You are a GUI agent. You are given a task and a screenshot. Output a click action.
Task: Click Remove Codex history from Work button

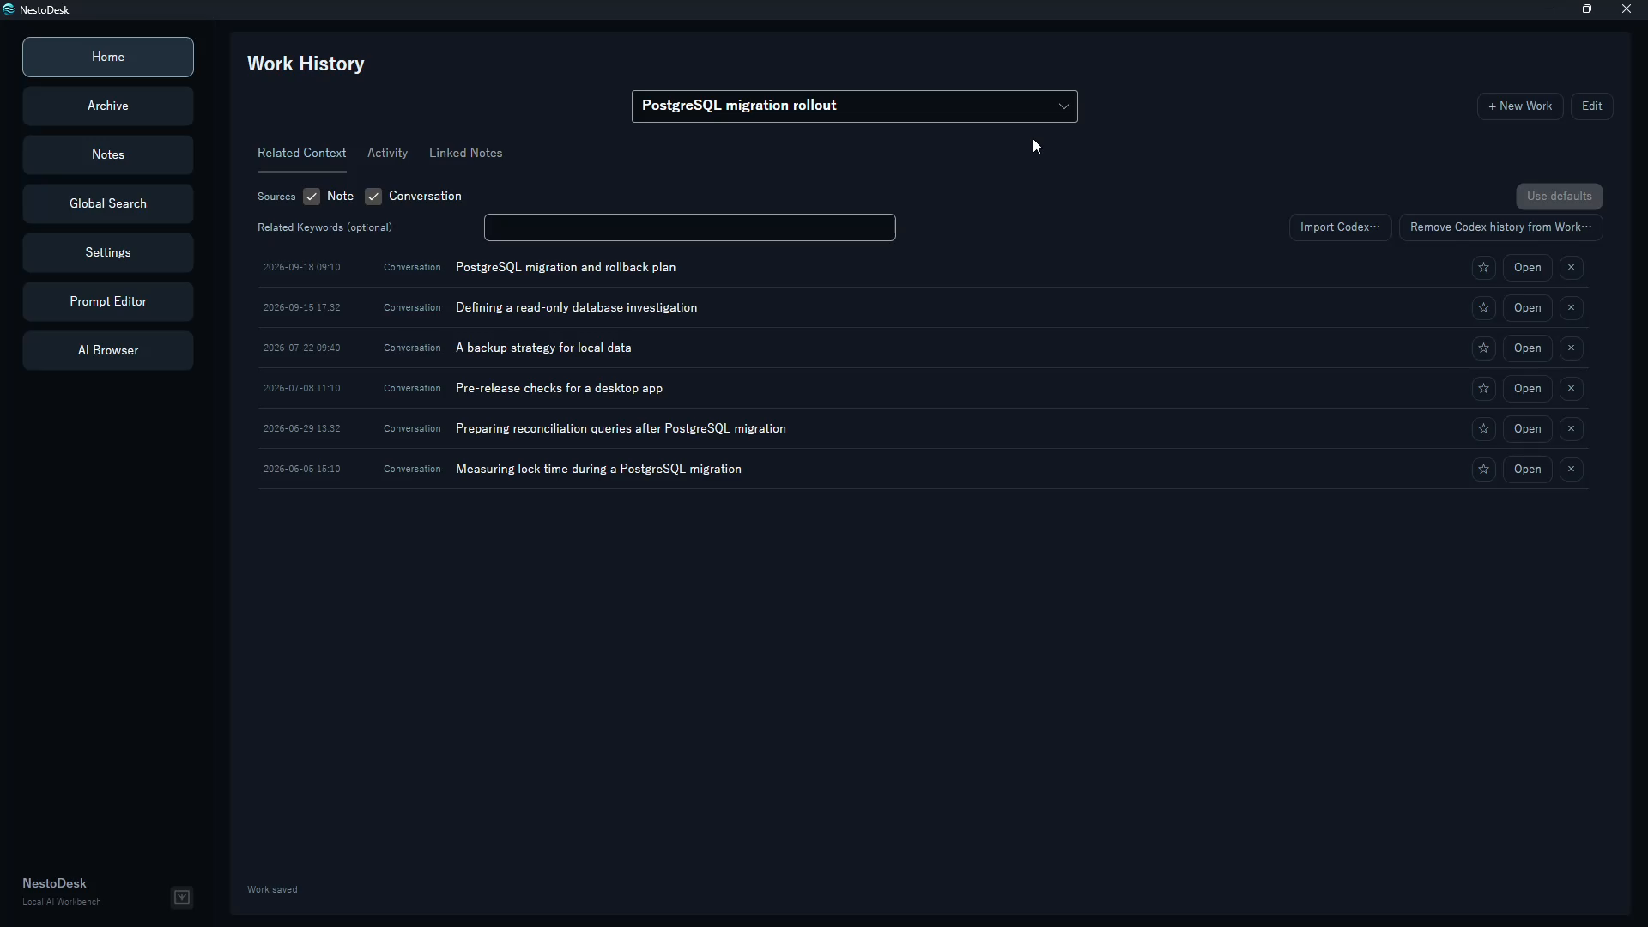(x=1500, y=227)
